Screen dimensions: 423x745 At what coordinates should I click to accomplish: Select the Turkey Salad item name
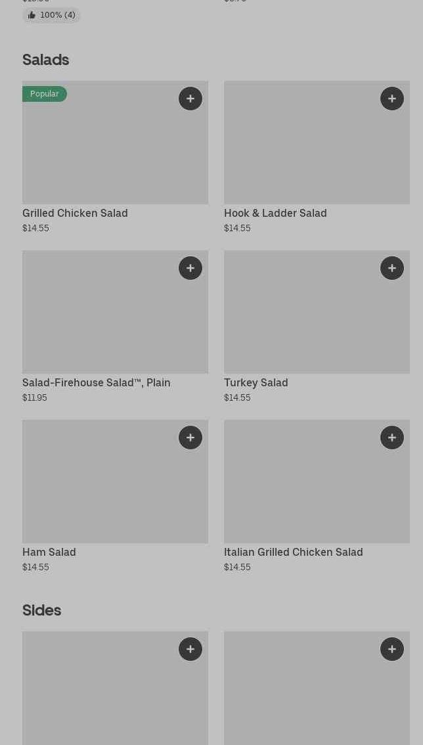pyautogui.click(x=256, y=382)
